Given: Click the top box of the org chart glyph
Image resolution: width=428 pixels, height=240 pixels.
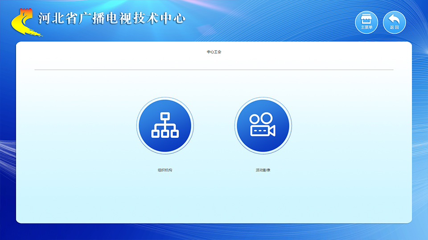Looking at the screenshot, I should pos(165,116).
